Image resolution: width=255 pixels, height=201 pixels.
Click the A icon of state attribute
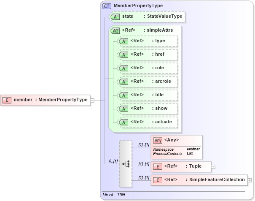[x=115, y=17]
